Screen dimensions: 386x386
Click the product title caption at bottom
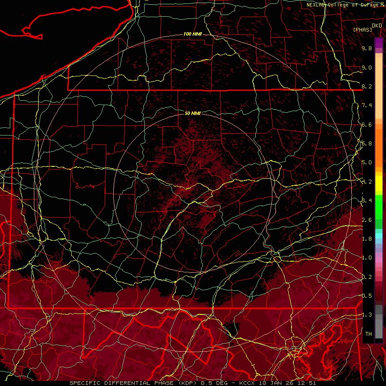pos(193,383)
